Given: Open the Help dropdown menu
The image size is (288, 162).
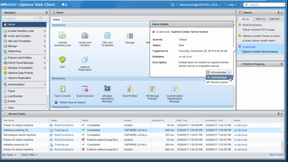Looking at the screenshot, I should point(232,5).
